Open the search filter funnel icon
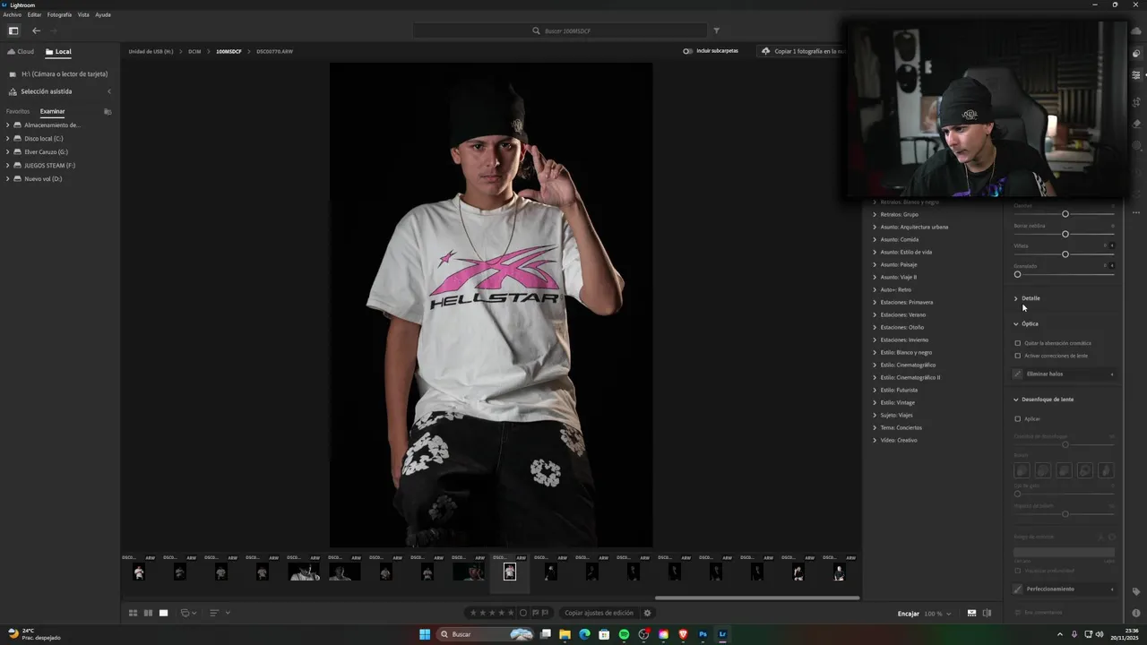This screenshot has width=1147, height=645. 716,30
